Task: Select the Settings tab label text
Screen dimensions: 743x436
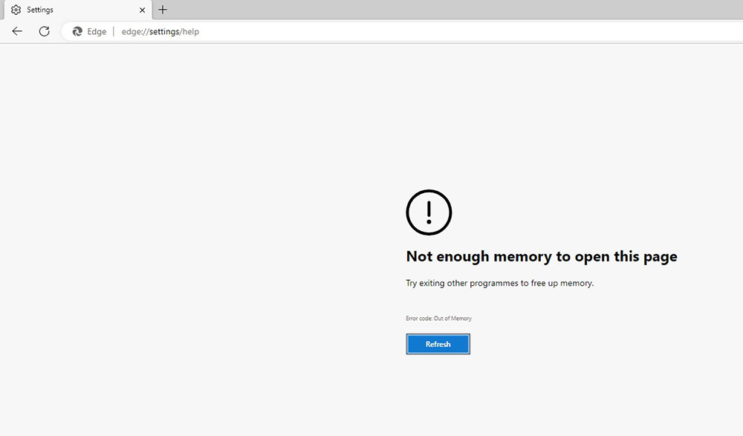Action: [x=41, y=10]
